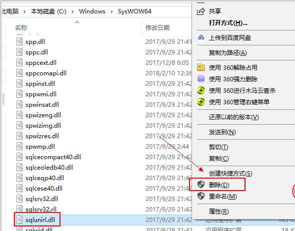This screenshot has height=231, width=295.
Task: Click the Share icon in context menu
Action: 200,11
